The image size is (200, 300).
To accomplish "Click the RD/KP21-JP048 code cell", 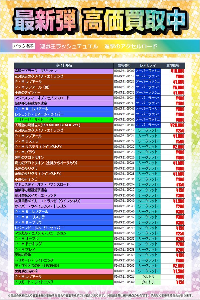I will [124, 223].
